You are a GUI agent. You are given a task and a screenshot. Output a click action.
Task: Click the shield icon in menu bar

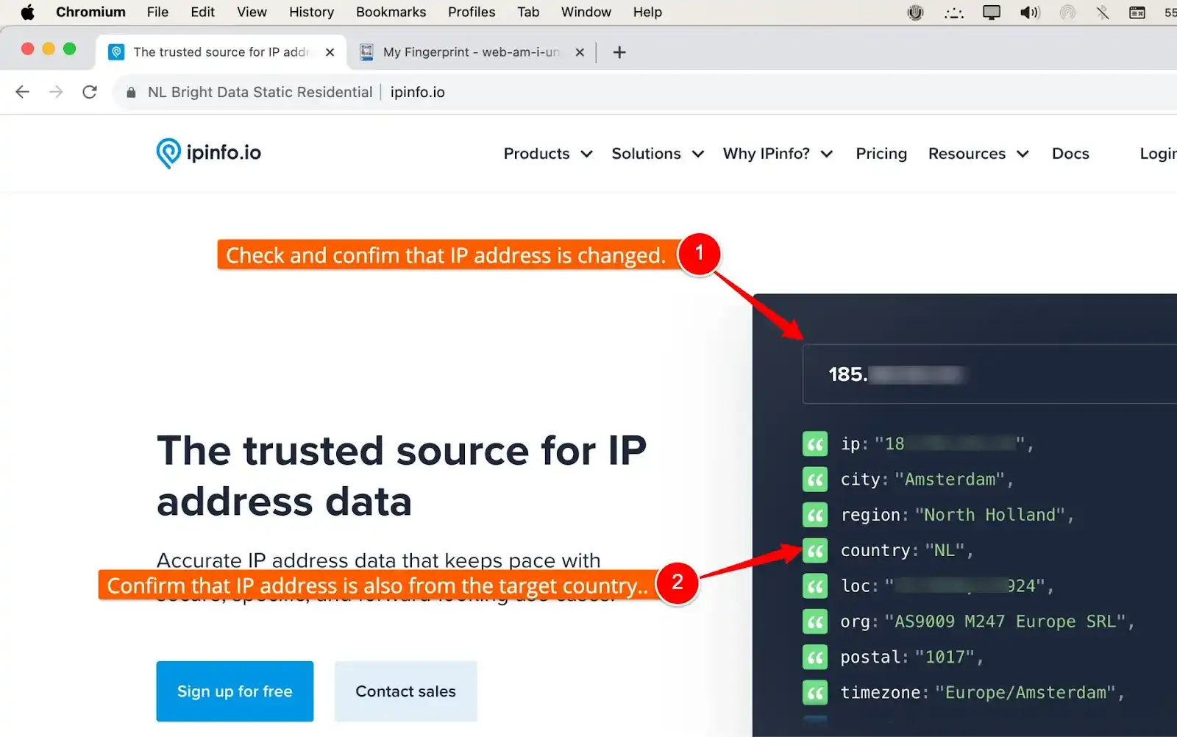click(x=915, y=12)
